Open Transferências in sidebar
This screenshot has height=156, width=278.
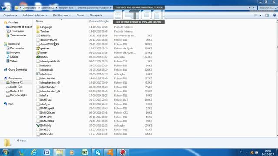pos(18,36)
